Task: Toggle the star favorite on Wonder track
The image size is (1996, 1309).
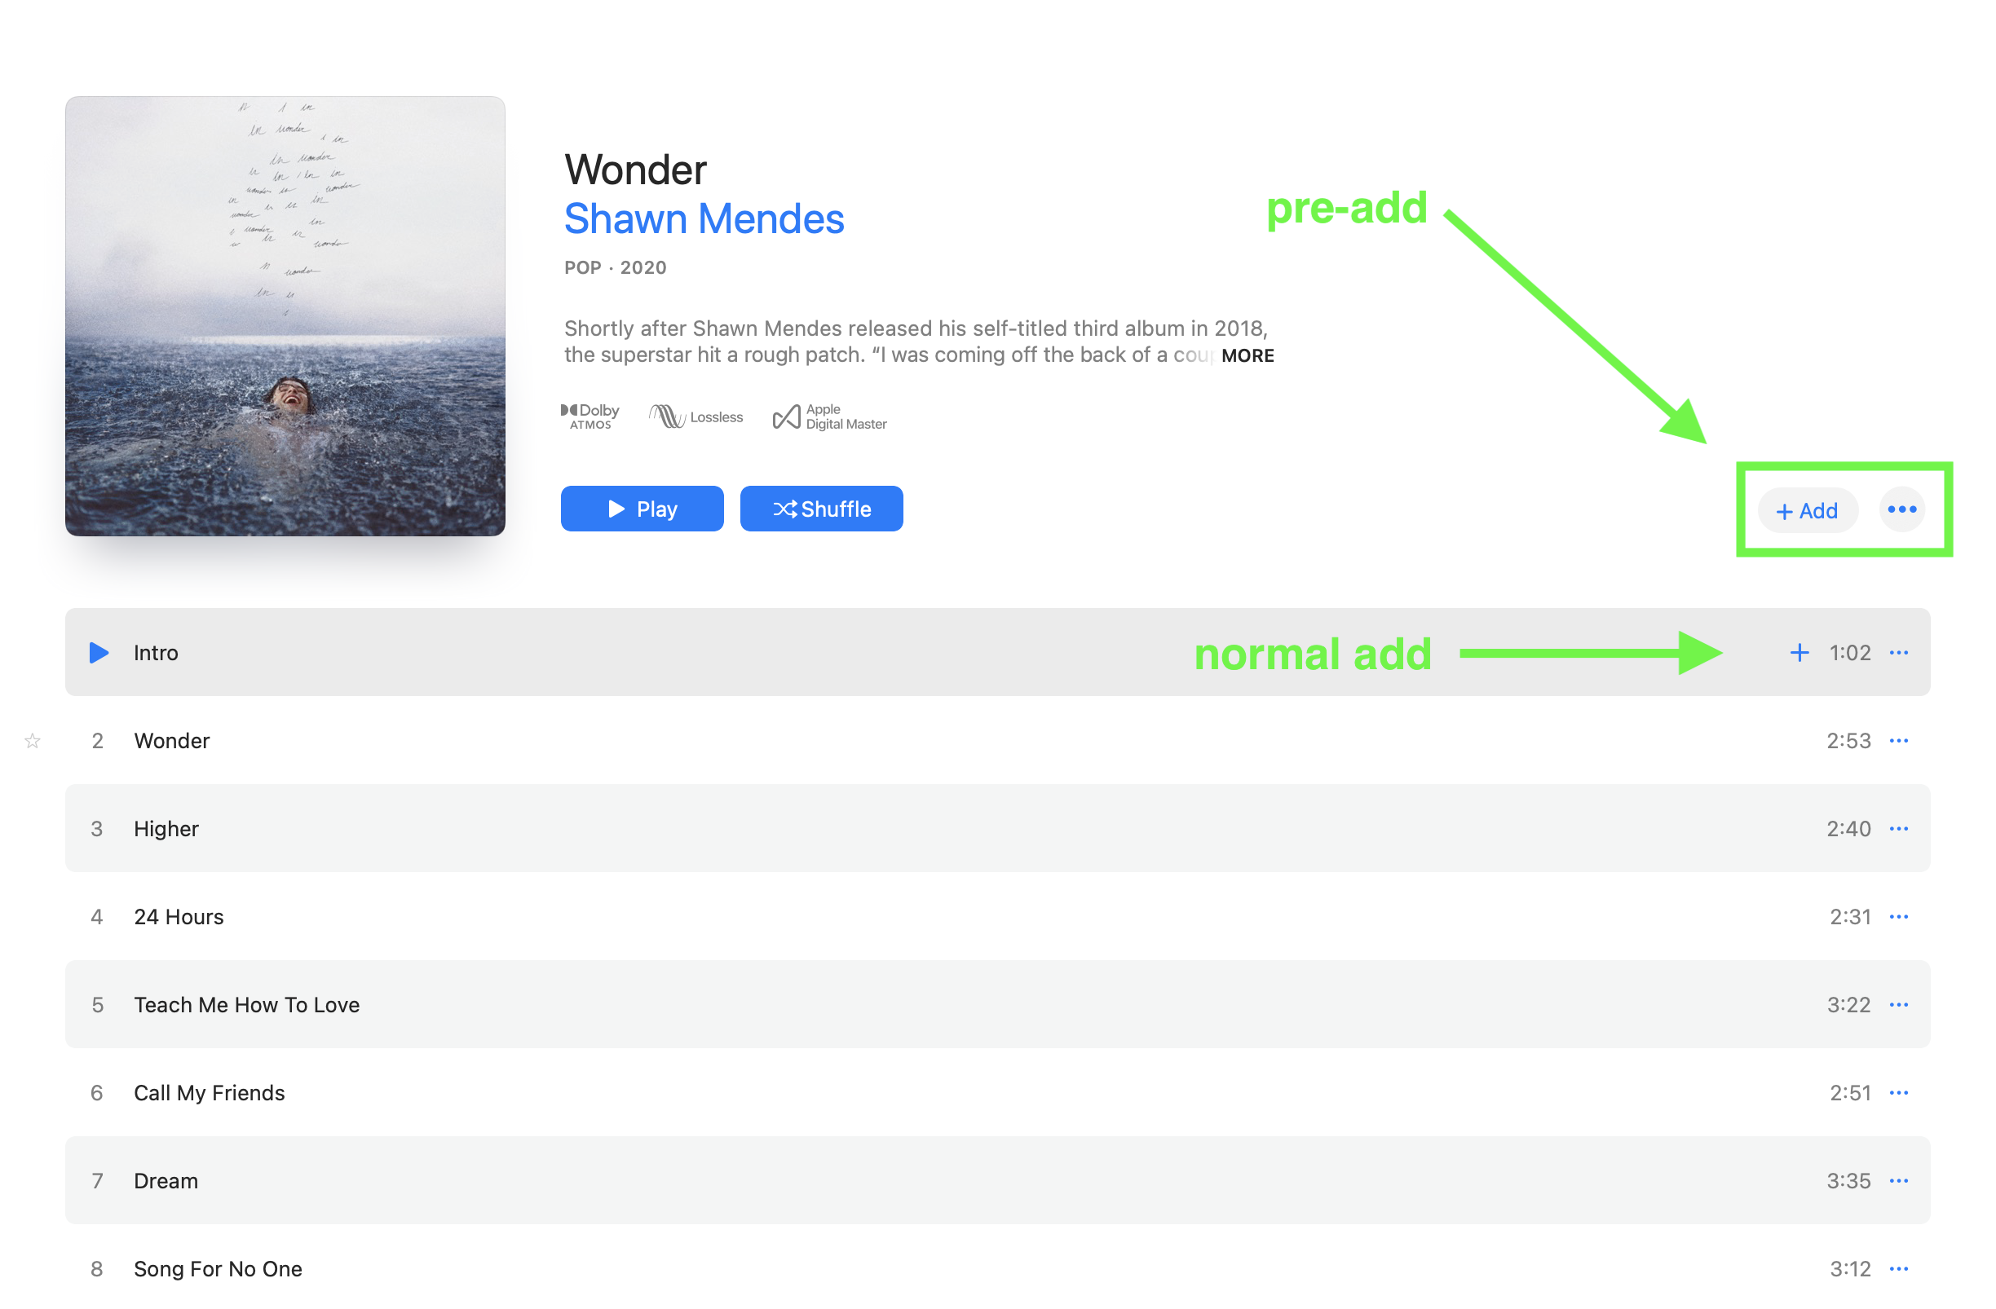Action: (x=33, y=741)
